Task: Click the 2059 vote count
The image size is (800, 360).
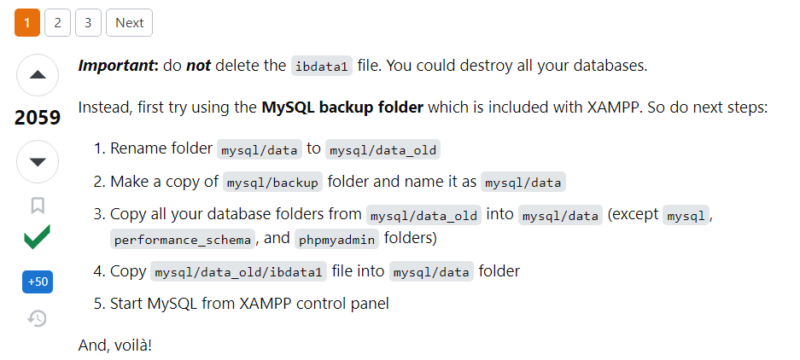Action: [x=38, y=118]
